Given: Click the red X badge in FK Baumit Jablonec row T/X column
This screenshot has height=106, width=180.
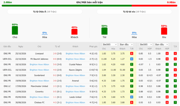Looking at the screenshot, I should point(175,59).
